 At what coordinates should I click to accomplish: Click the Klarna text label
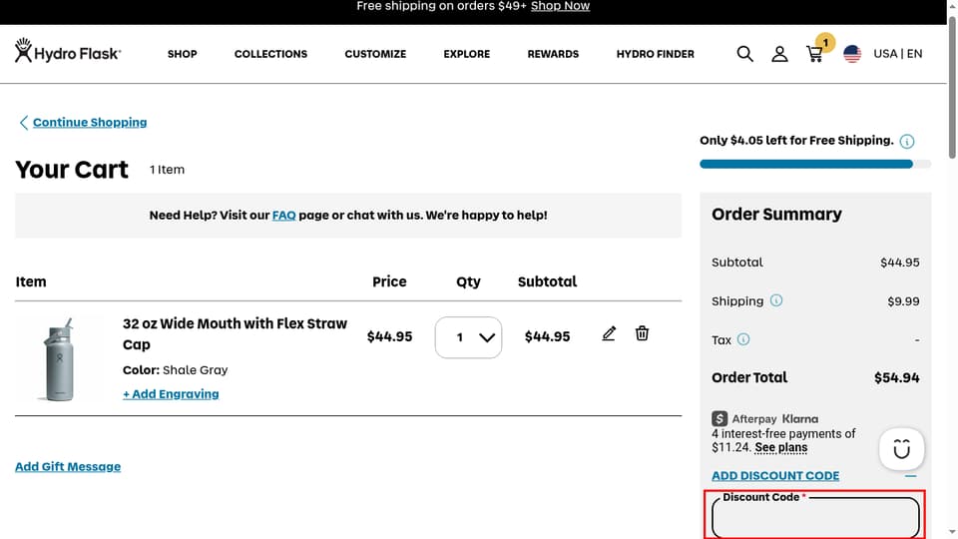799,418
